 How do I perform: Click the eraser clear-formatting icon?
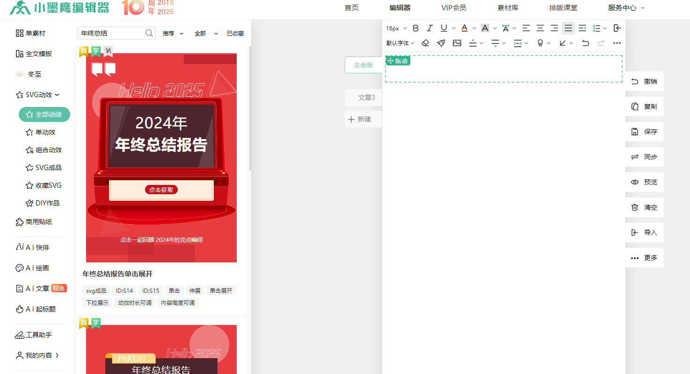(425, 43)
